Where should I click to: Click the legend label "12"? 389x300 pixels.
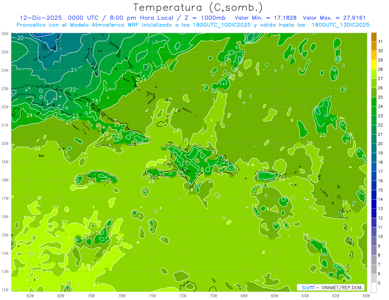click(x=381, y=218)
